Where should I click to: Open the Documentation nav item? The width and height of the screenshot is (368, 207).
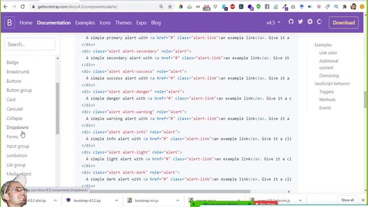(53, 23)
